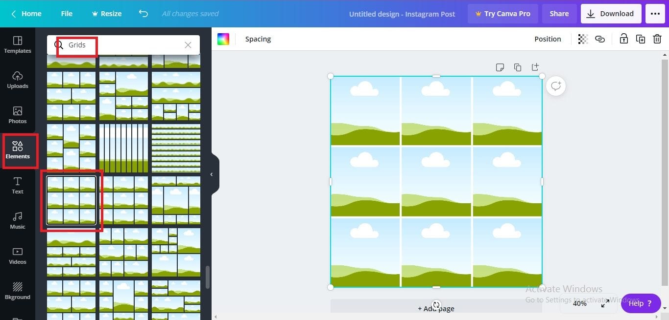669x320 pixels.
Task: Open the Spacing options
Action: (258, 39)
